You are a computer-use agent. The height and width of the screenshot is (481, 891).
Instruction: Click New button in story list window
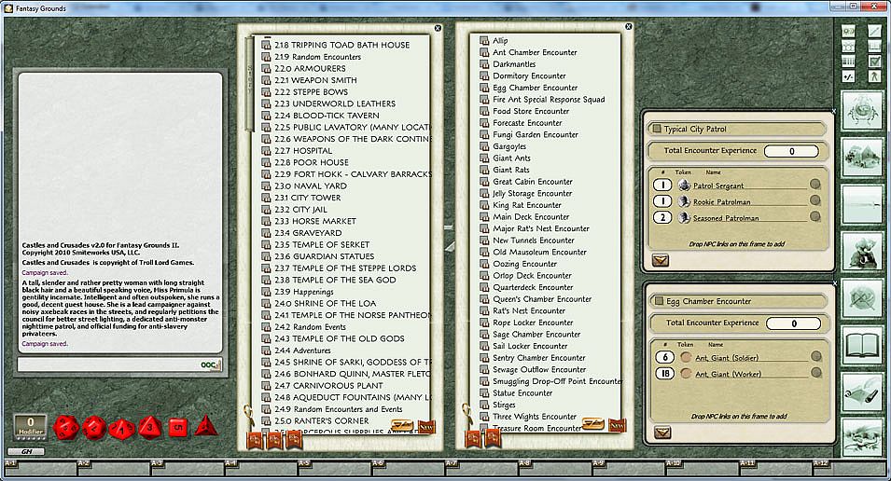coord(426,427)
